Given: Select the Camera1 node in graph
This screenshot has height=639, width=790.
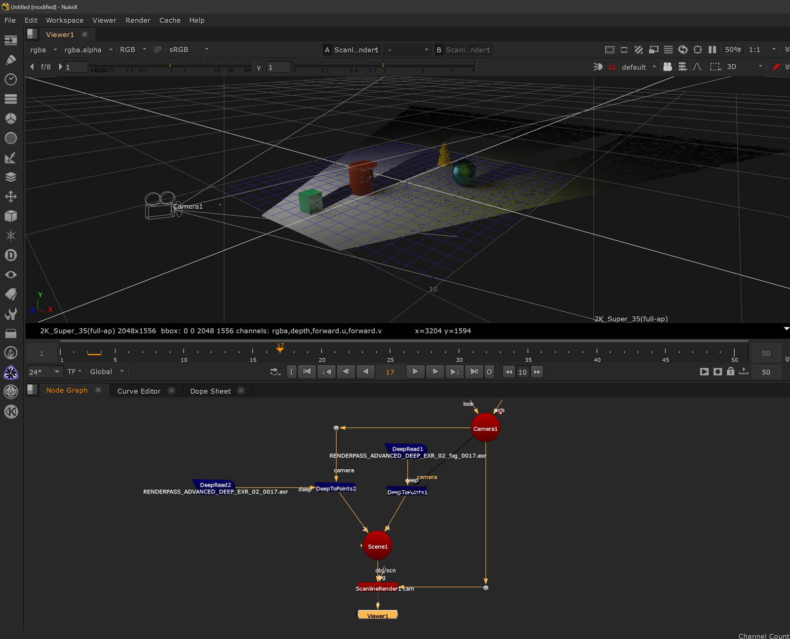Looking at the screenshot, I should (485, 428).
